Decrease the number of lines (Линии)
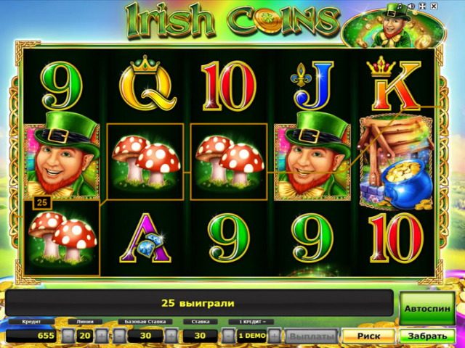 (x=68, y=336)
